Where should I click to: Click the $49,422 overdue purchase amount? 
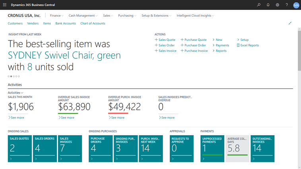pos(124,107)
